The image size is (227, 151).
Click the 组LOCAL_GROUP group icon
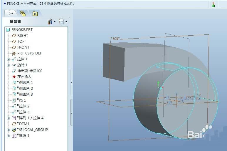tap(14, 130)
